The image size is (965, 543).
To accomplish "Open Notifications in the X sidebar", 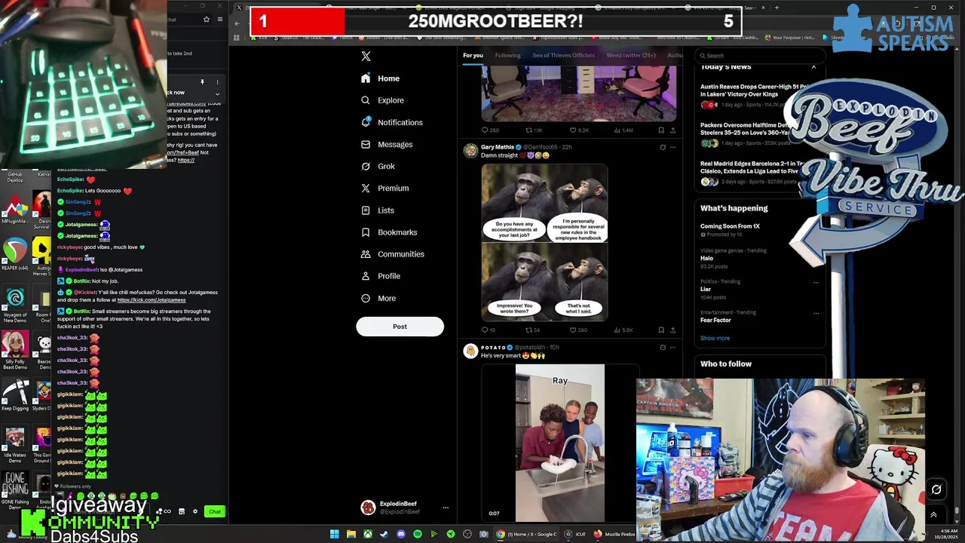I will pos(391,122).
